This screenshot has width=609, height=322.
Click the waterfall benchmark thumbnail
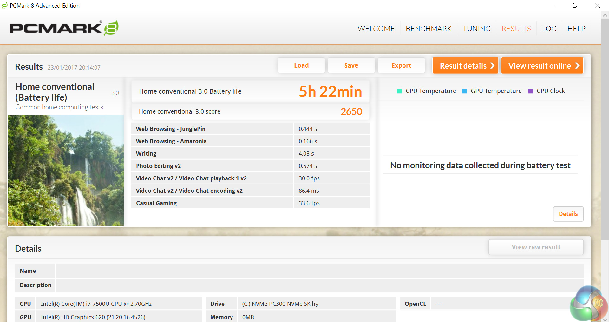coord(66,171)
